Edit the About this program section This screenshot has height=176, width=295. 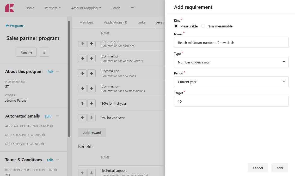50,72
